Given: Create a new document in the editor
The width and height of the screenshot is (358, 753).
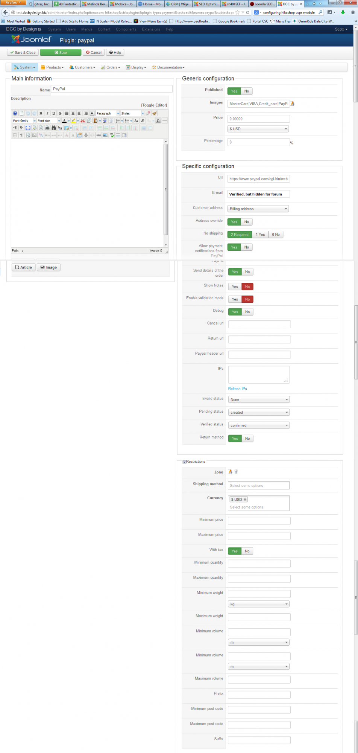Looking at the screenshot, I should (21, 113).
